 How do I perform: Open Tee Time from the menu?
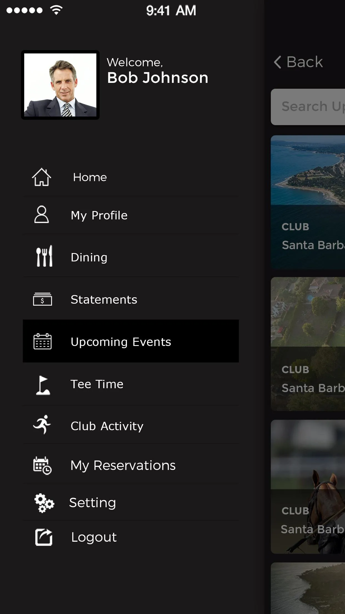(x=131, y=384)
